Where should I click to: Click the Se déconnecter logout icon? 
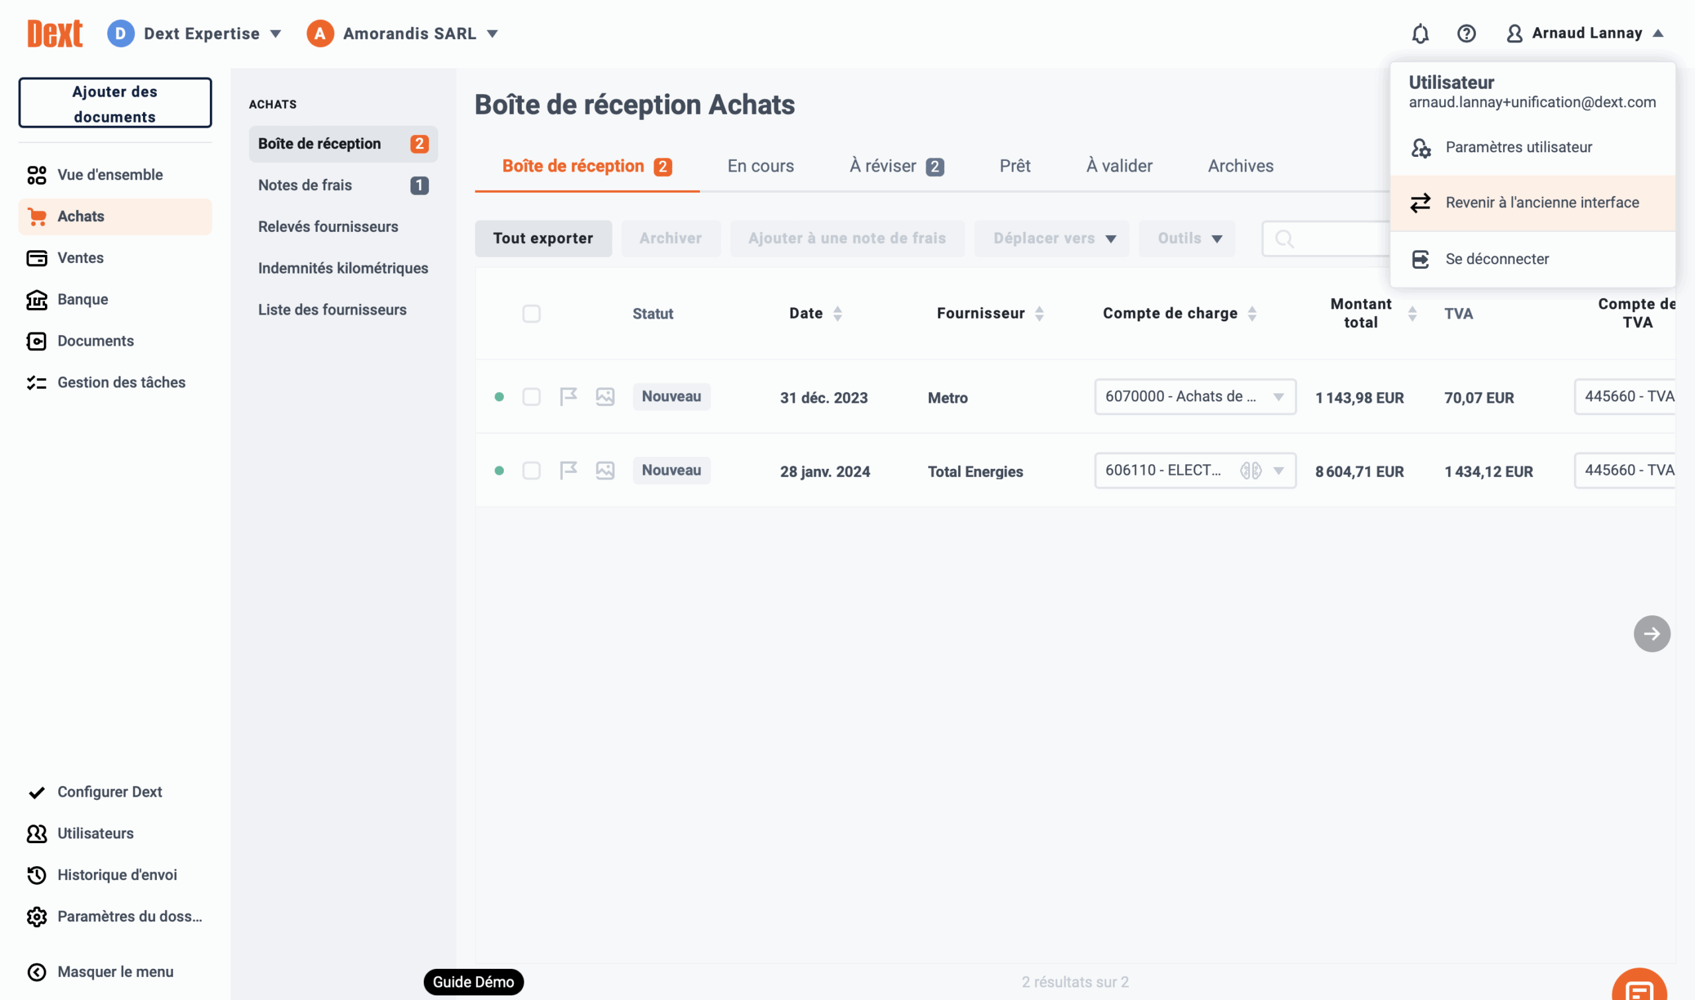click(1420, 259)
